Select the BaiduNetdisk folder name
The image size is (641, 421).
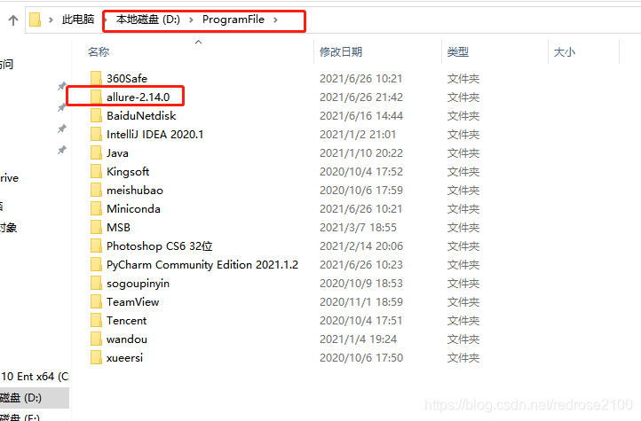coord(141,116)
